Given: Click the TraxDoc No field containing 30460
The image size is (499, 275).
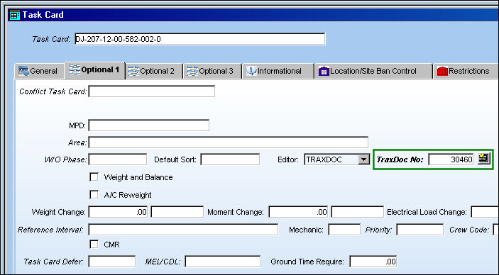Looking at the screenshot, I should 451,159.
